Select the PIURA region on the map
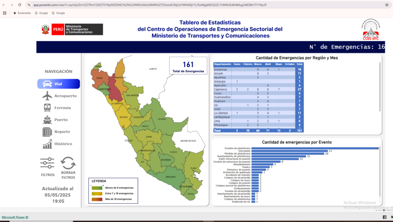This screenshot has height=222, width=393. click(99, 78)
